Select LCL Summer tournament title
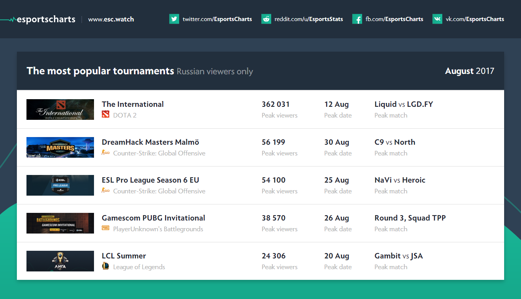521x299 pixels. 124,256
